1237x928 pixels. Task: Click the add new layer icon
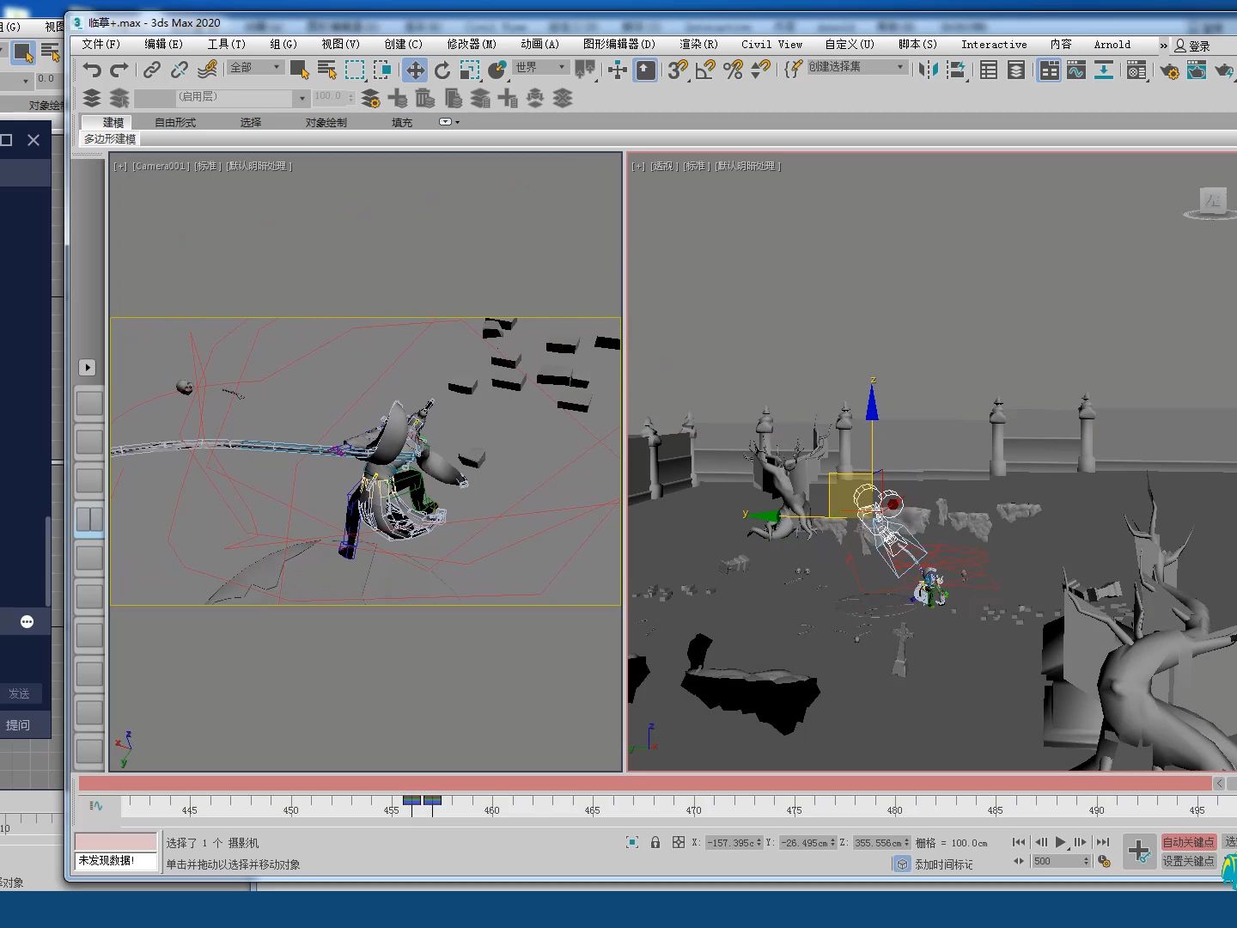tap(398, 98)
